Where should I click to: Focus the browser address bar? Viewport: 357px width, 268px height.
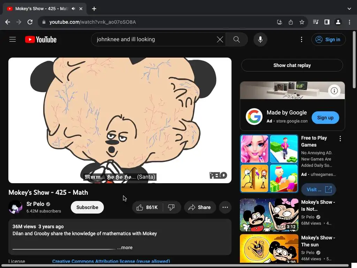tap(159, 22)
